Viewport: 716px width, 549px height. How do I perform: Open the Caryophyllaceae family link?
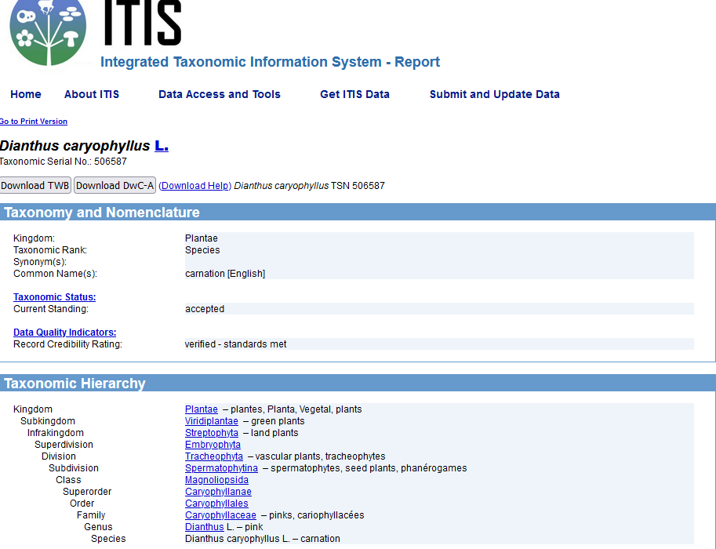coord(220,515)
